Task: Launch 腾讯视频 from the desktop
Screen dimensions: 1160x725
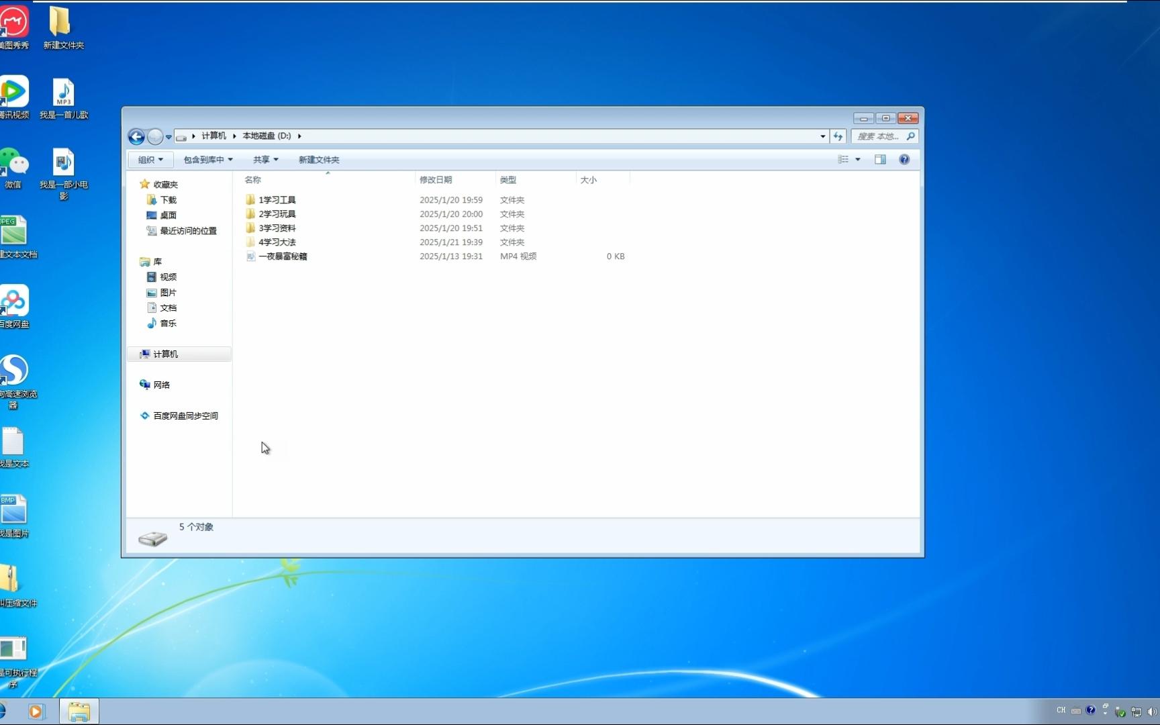Action: [15, 91]
